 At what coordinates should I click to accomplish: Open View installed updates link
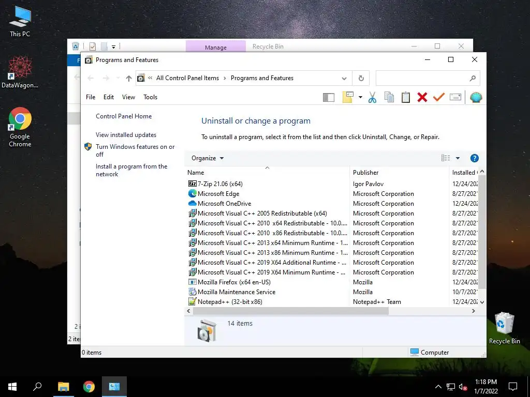tap(126, 135)
